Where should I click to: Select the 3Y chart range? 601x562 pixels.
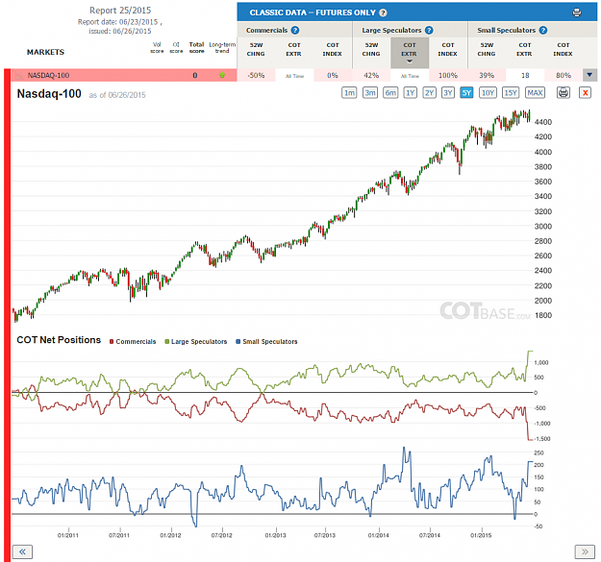click(x=448, y=92)
